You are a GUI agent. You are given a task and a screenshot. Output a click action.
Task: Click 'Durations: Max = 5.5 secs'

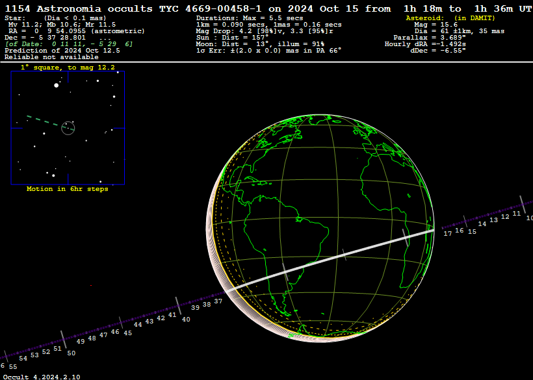(x=250, y=18)
